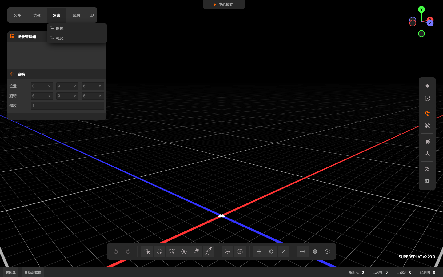This screenshot has height=277, width=443.
Task: Open view options with the sliders icon
Action: click(x=427, y=169)
